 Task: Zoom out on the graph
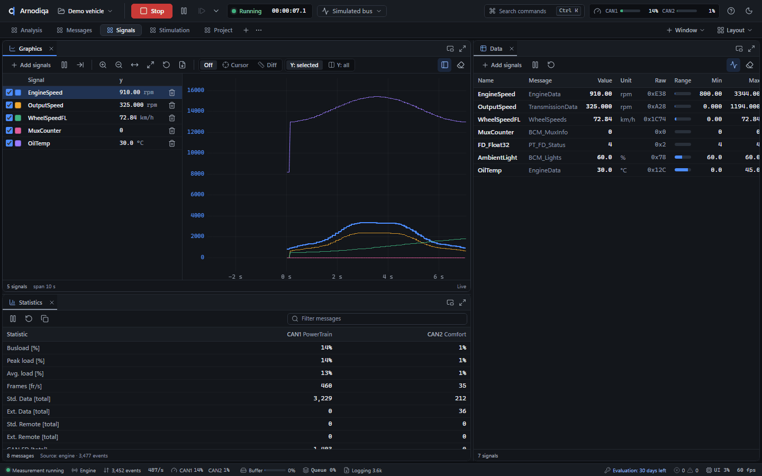(119, 65)
